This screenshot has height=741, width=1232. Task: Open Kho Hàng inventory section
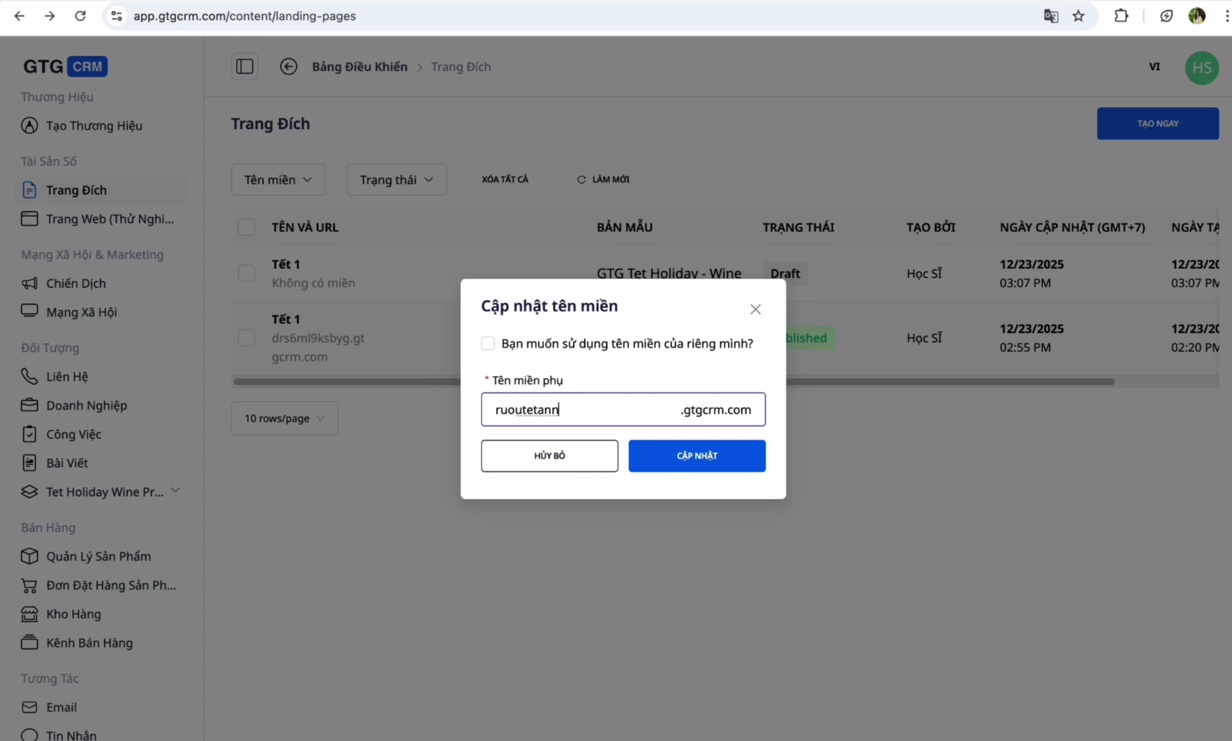(74, 614)
